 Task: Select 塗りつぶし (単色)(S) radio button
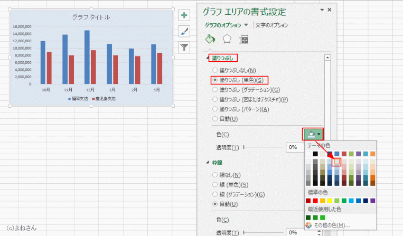215,80
